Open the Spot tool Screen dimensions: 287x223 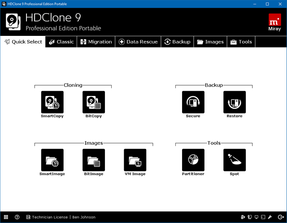pyautogui.click(x=235, y=160)
